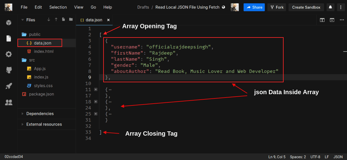Open the Go menu
Screen dimensions: 347x160
coord(93,7)
